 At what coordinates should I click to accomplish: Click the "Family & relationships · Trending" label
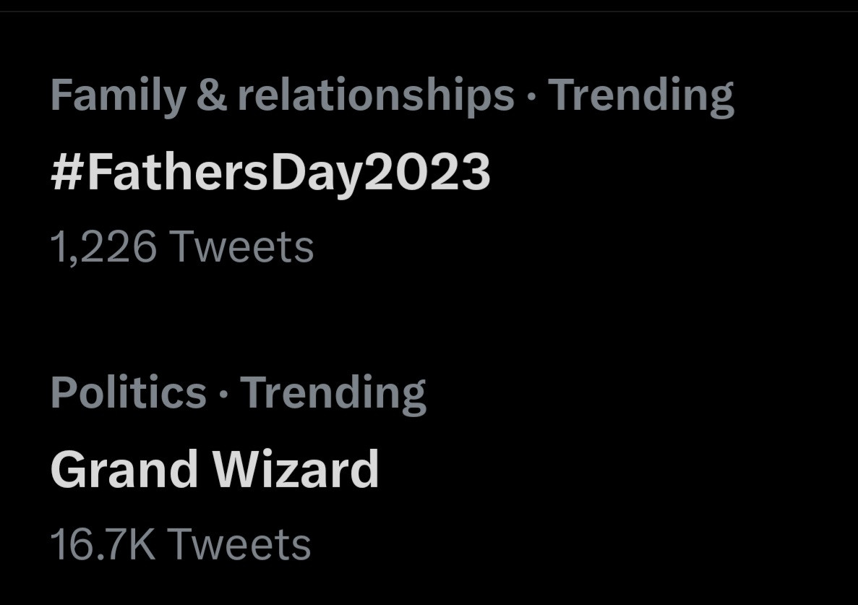tap(392, 96)
